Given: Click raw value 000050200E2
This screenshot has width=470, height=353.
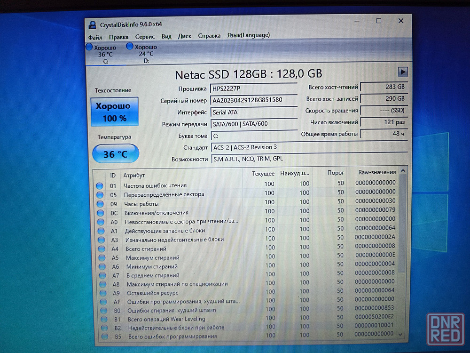Looking at the screenshot, I should (375, 317).
